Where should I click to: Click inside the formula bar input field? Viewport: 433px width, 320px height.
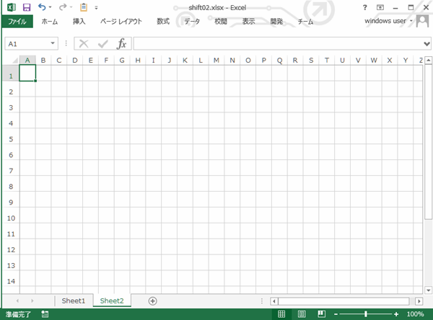274,44
